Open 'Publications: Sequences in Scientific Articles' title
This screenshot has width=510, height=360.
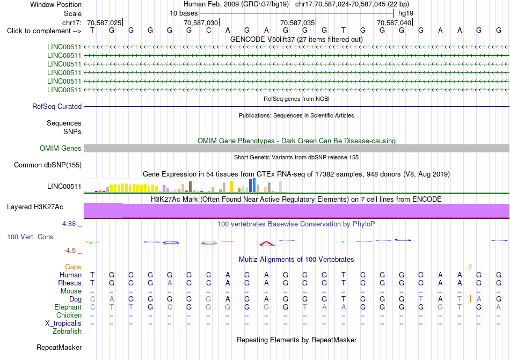click(296, 115)
